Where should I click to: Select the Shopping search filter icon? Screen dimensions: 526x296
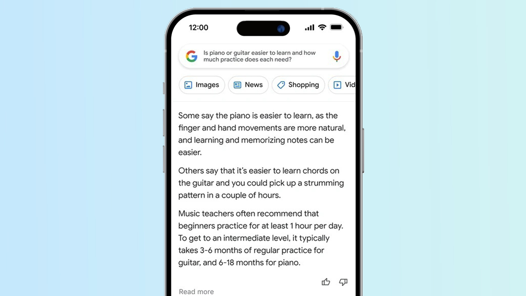coord(281,84)
